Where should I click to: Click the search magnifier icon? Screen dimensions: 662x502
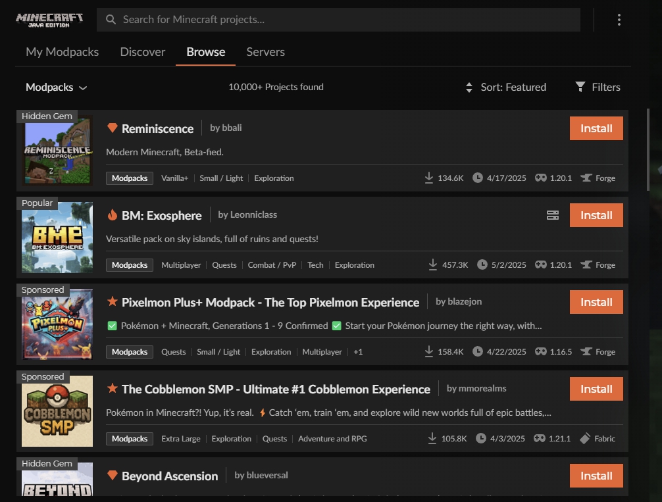(111, 20)
